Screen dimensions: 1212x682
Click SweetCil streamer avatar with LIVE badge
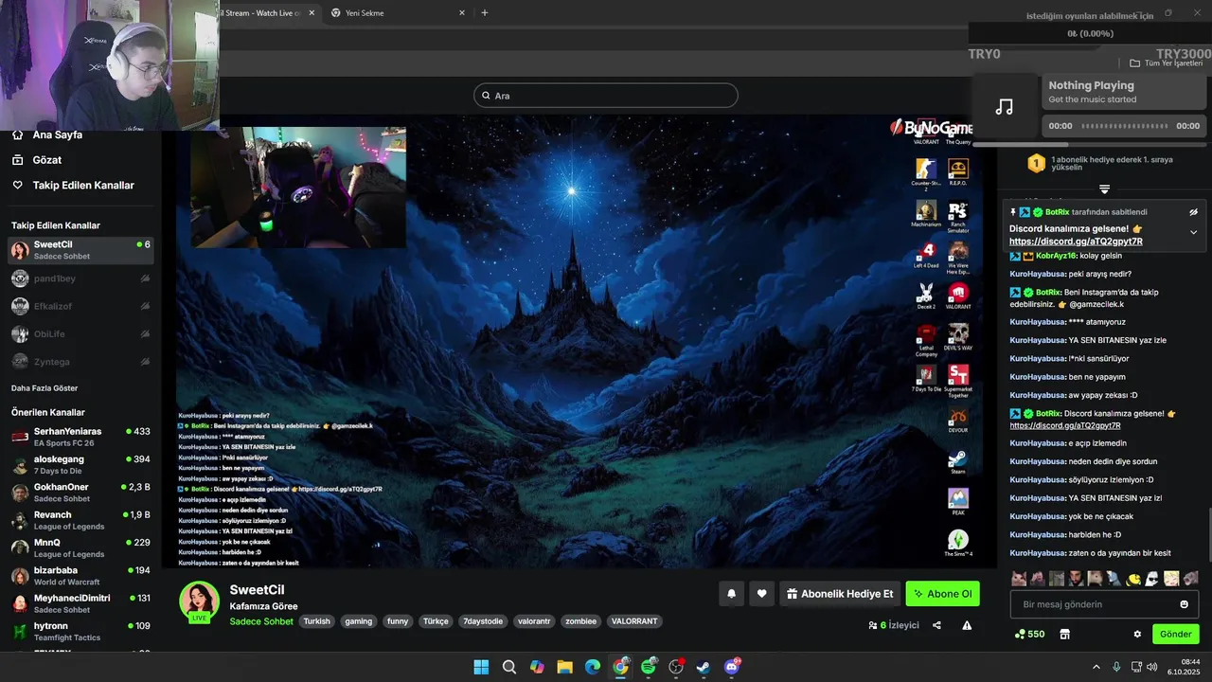[200, 602]
